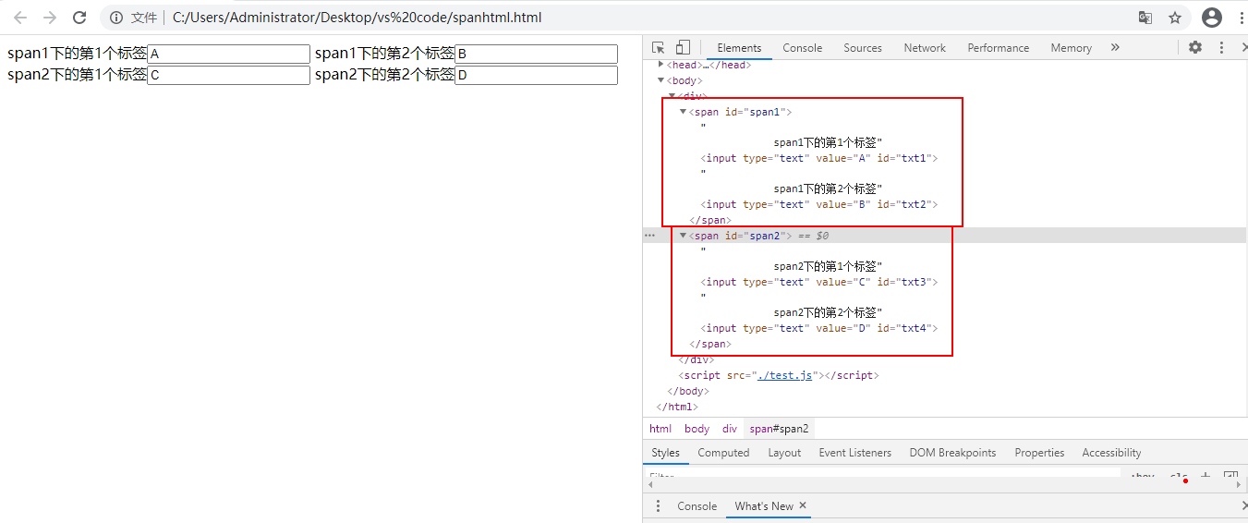
Task: Expand the head element node
Action: pyautogui.click(x=660, y=65)
